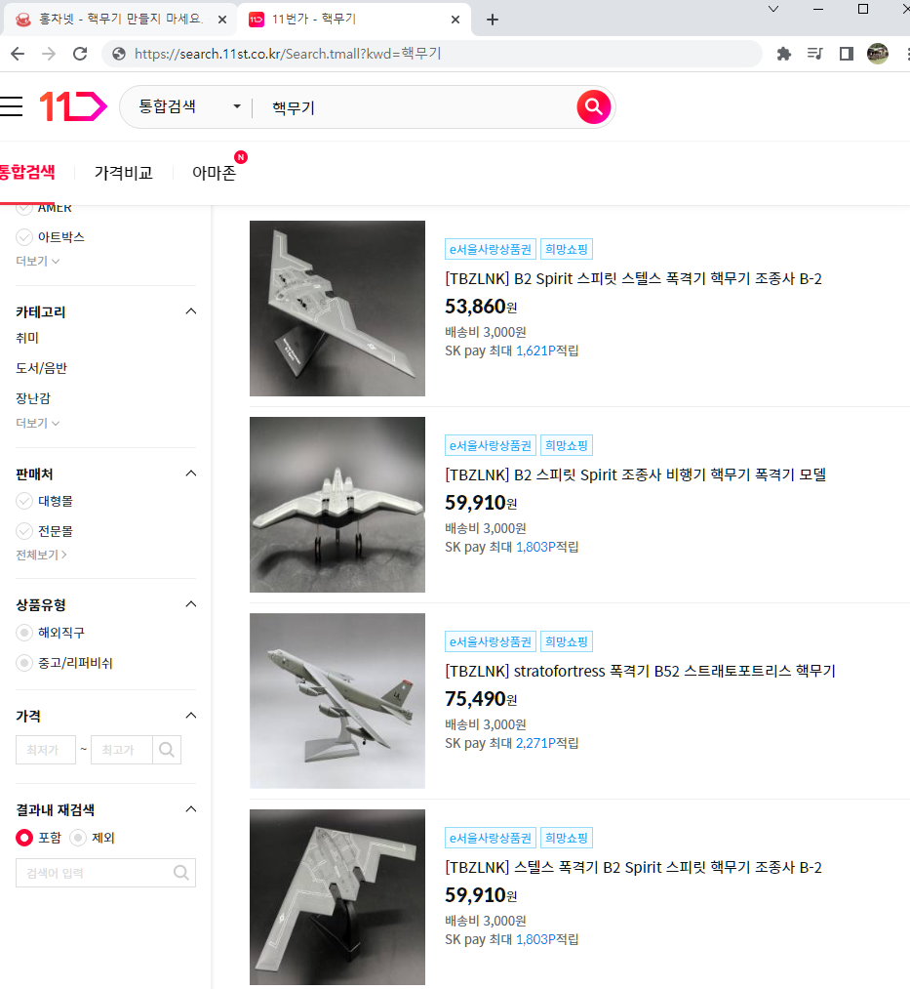Click the new-badge N on 아마존 tab
The width and height of the screenshot is (910, 989).
pyautogui.click(x=241, y=157)
